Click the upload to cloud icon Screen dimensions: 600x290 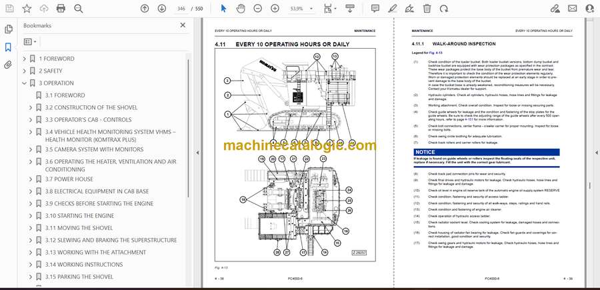[44, 9]
